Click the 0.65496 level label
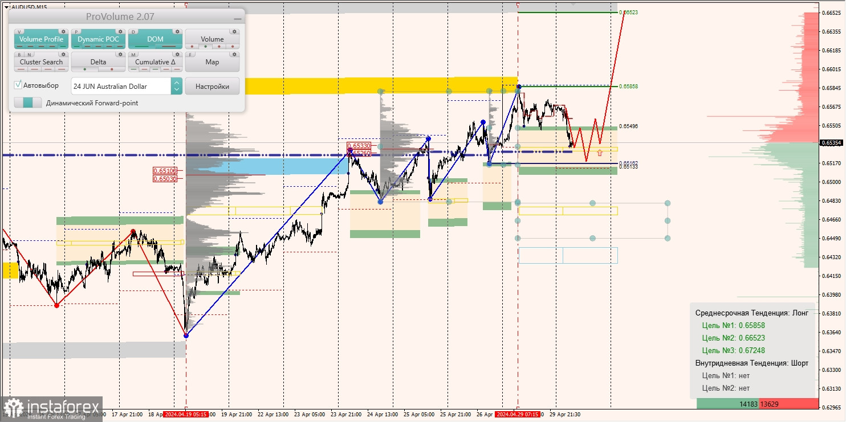 tap(628, 126)
